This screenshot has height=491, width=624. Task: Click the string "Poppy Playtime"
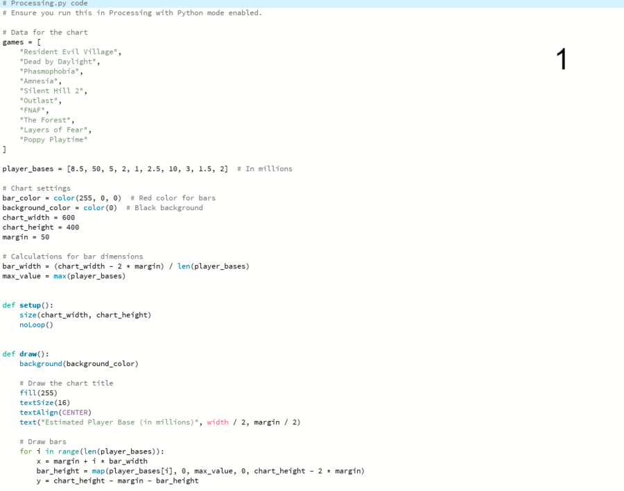click(53, 140)
